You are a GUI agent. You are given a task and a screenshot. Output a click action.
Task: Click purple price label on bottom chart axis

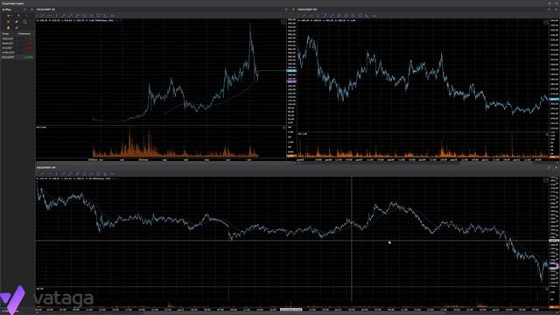[554, 264]
